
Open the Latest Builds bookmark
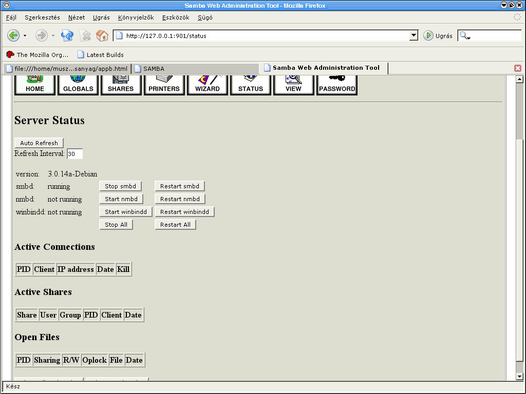coord(100,54)
